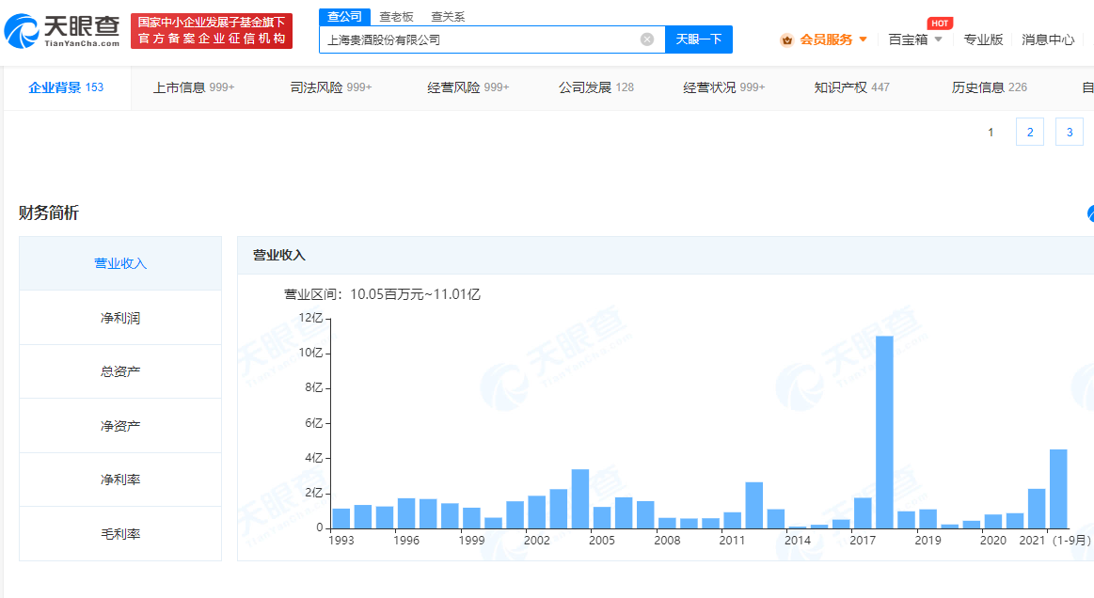Open the 专业版 link
Screen dimensions: 1094x598
click(x=983, y=39)
